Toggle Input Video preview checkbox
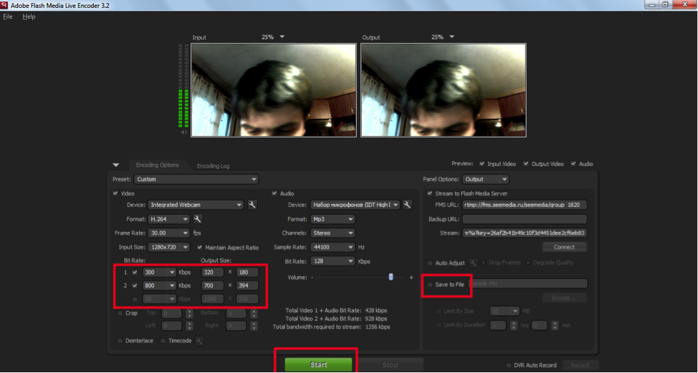Screen dimensions: 698x373 click(x=482, y=164)
